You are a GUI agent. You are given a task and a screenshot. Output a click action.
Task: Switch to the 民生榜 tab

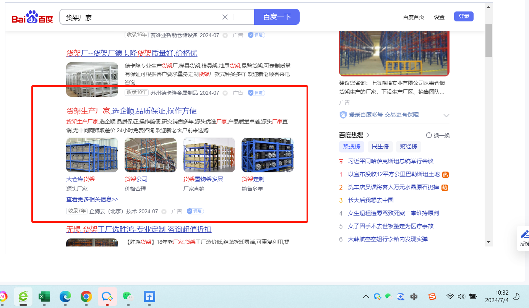380,146
